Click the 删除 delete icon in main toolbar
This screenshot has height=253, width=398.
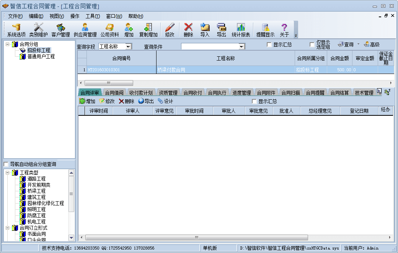click(188, 30)
